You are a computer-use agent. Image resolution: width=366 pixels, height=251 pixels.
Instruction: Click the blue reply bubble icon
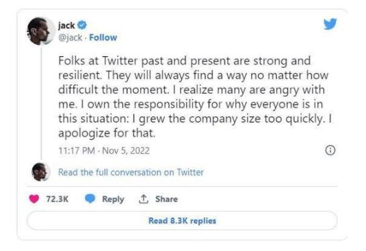[90, 199]
